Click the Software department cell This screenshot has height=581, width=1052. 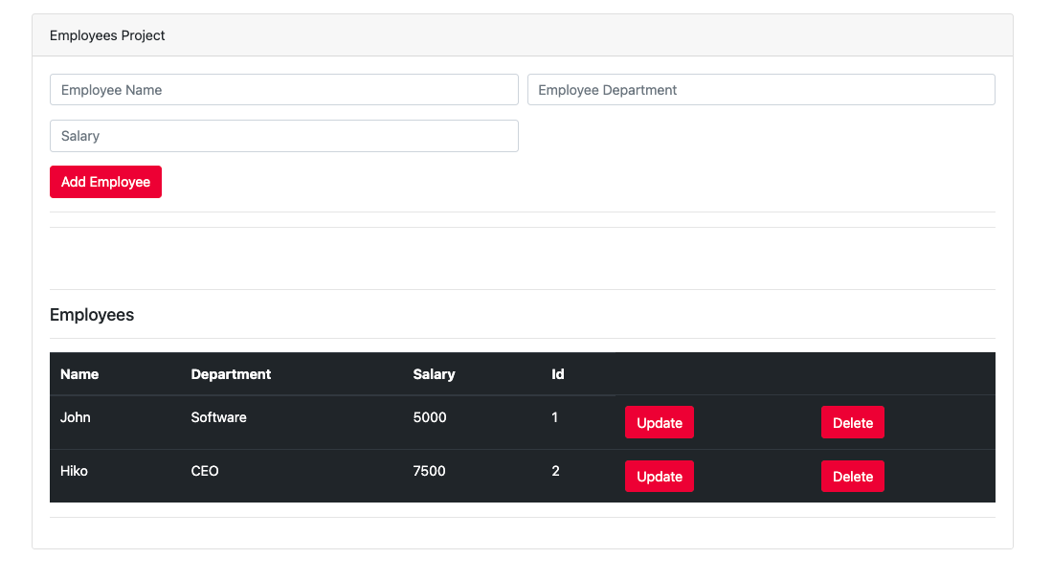(x=217, y=417)
